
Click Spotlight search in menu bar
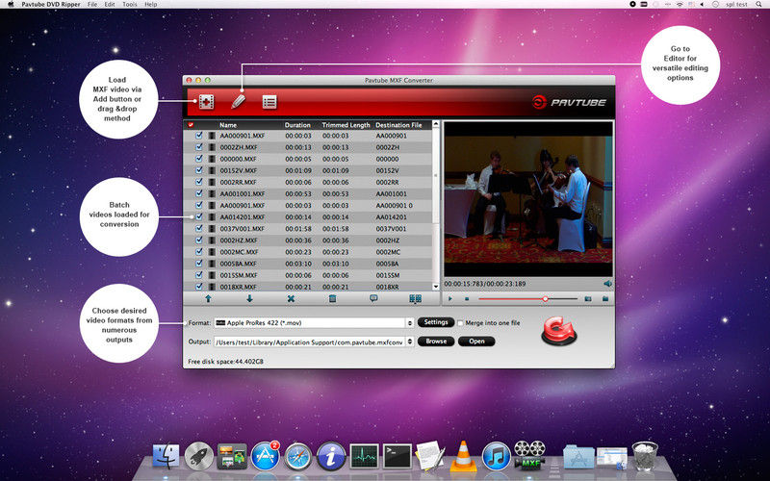pyautogui.click(x=758, y=4)
